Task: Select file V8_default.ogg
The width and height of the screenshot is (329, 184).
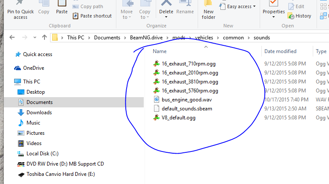Action: coord(178,118)
